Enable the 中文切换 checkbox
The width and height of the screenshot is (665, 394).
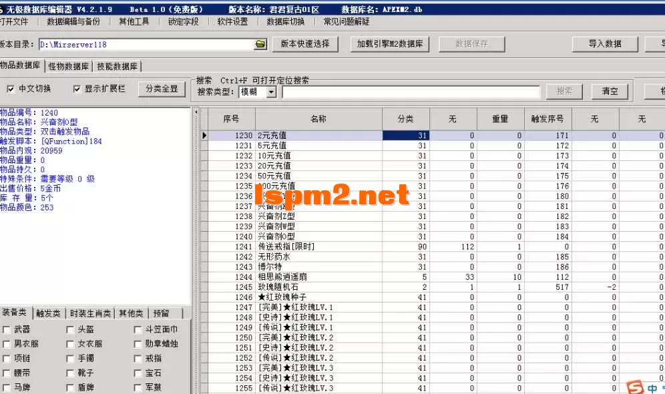coord(12,88)
